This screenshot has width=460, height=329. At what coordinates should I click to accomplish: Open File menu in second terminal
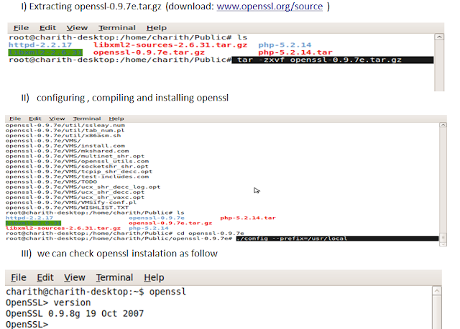[x=15, y=119]
